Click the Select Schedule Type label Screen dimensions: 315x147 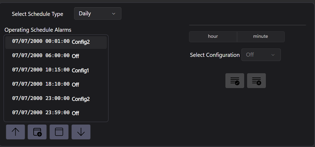coord(38,14)
